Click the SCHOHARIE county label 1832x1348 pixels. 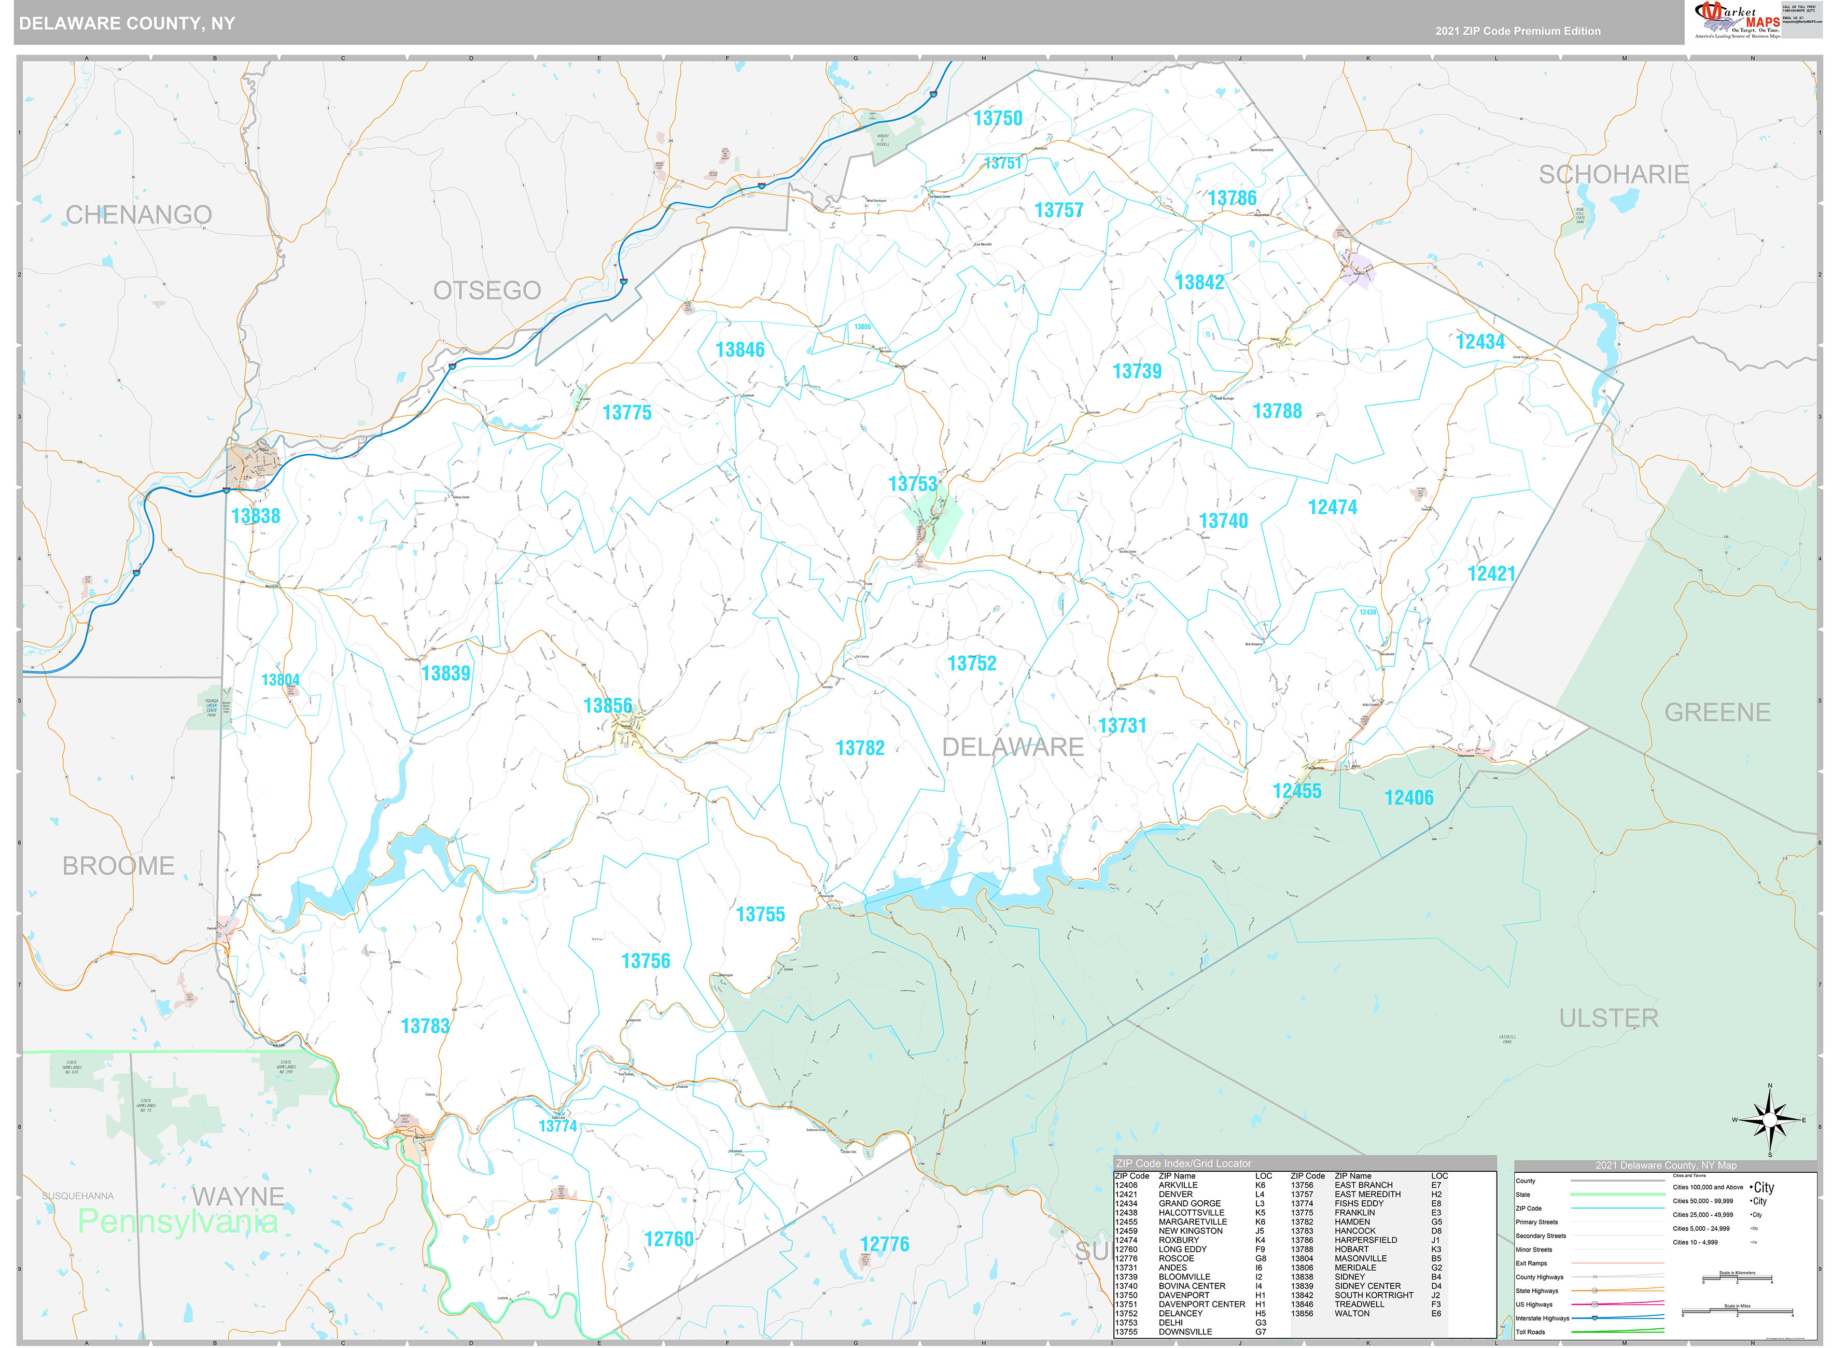point(1613,175)
